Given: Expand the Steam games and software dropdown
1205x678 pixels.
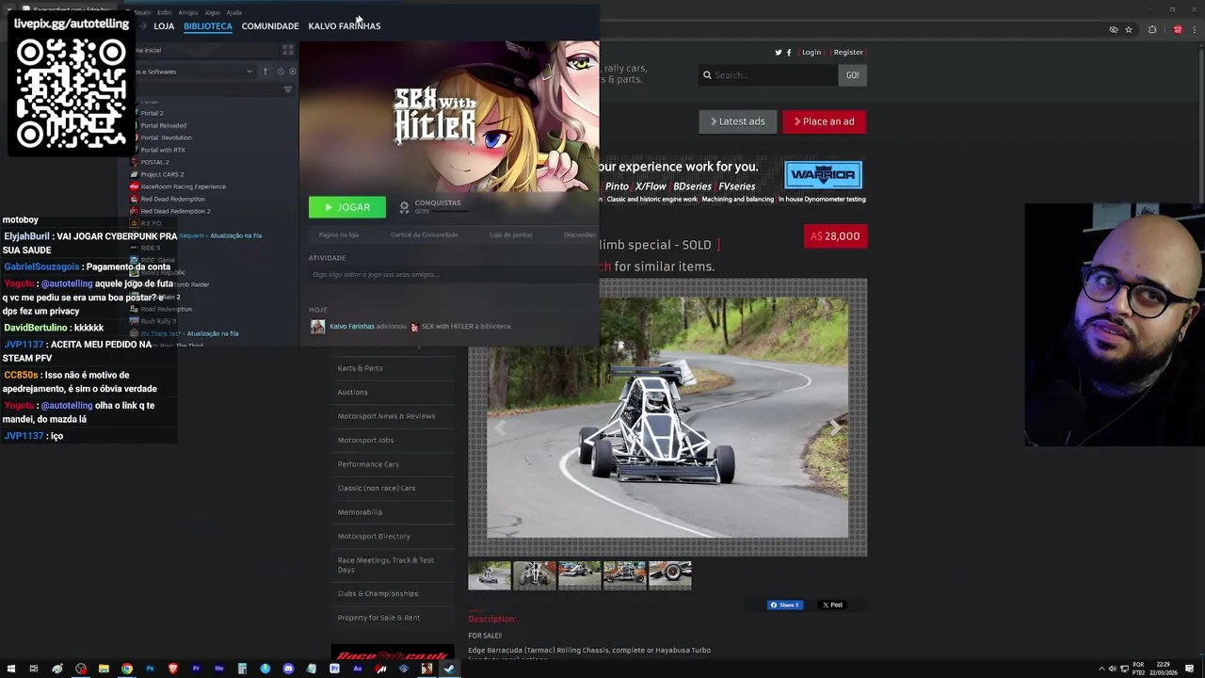Looking at the screenshot, I should (249, 72).
